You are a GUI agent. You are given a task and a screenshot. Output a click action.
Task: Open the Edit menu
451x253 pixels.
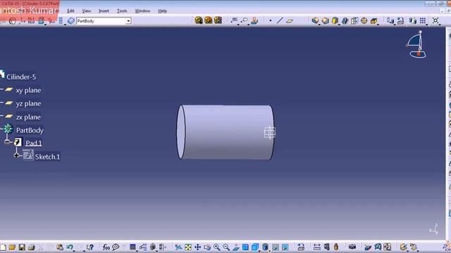pyautogui.click(x=70, y=11)
